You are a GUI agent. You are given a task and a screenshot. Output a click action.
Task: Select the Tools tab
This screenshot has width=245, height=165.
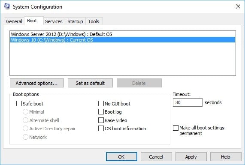click(94, 21)
